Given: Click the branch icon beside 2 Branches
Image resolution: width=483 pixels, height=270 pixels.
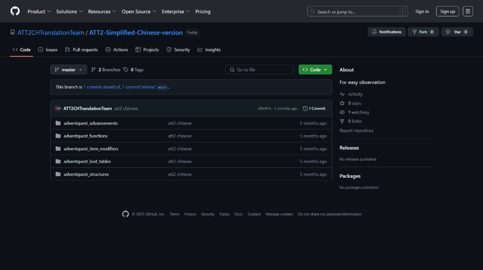Looking at the screenshot, I should (94, 70).
